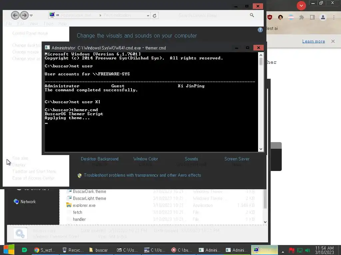Dismiss the Chrome infobar with X
341x255 pixels.
pos(333,41)
